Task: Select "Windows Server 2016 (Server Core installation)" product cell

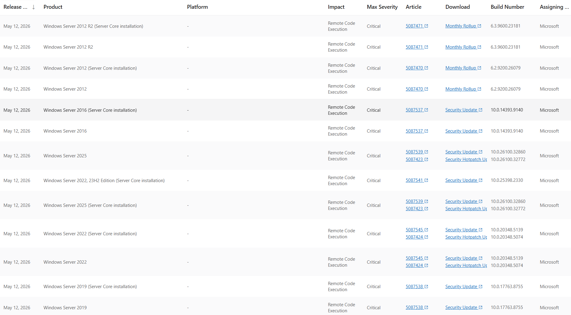Action: point(90,110)
